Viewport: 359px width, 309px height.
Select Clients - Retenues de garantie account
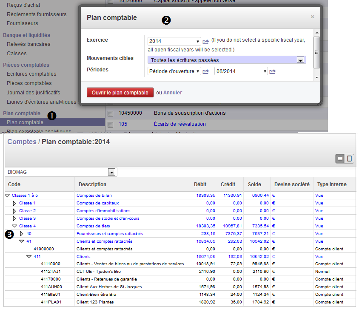tap(180, 279)
